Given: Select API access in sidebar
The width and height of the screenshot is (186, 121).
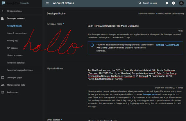Looking at the screenshot, I should [x=12, y=48].
